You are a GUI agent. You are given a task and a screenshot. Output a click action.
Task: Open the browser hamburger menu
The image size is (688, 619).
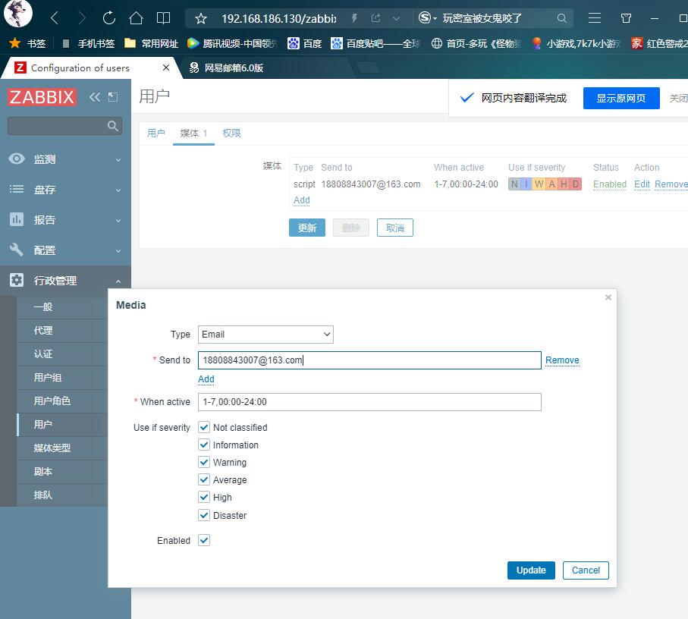point(595,18)
